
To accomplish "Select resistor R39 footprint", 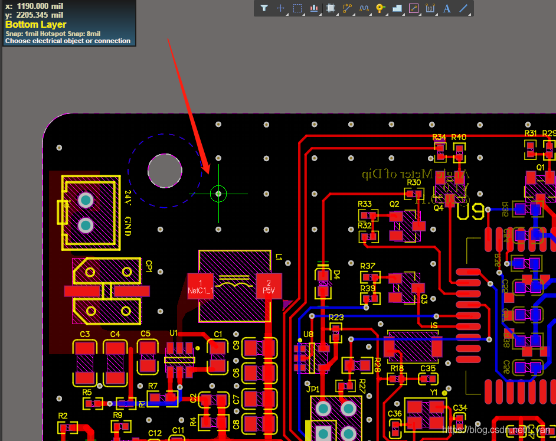I will pos(370,299).
